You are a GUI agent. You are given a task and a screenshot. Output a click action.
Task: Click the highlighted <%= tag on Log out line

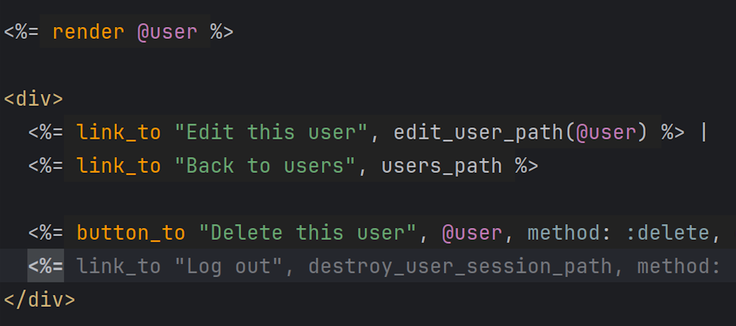[x=45, y=266]
